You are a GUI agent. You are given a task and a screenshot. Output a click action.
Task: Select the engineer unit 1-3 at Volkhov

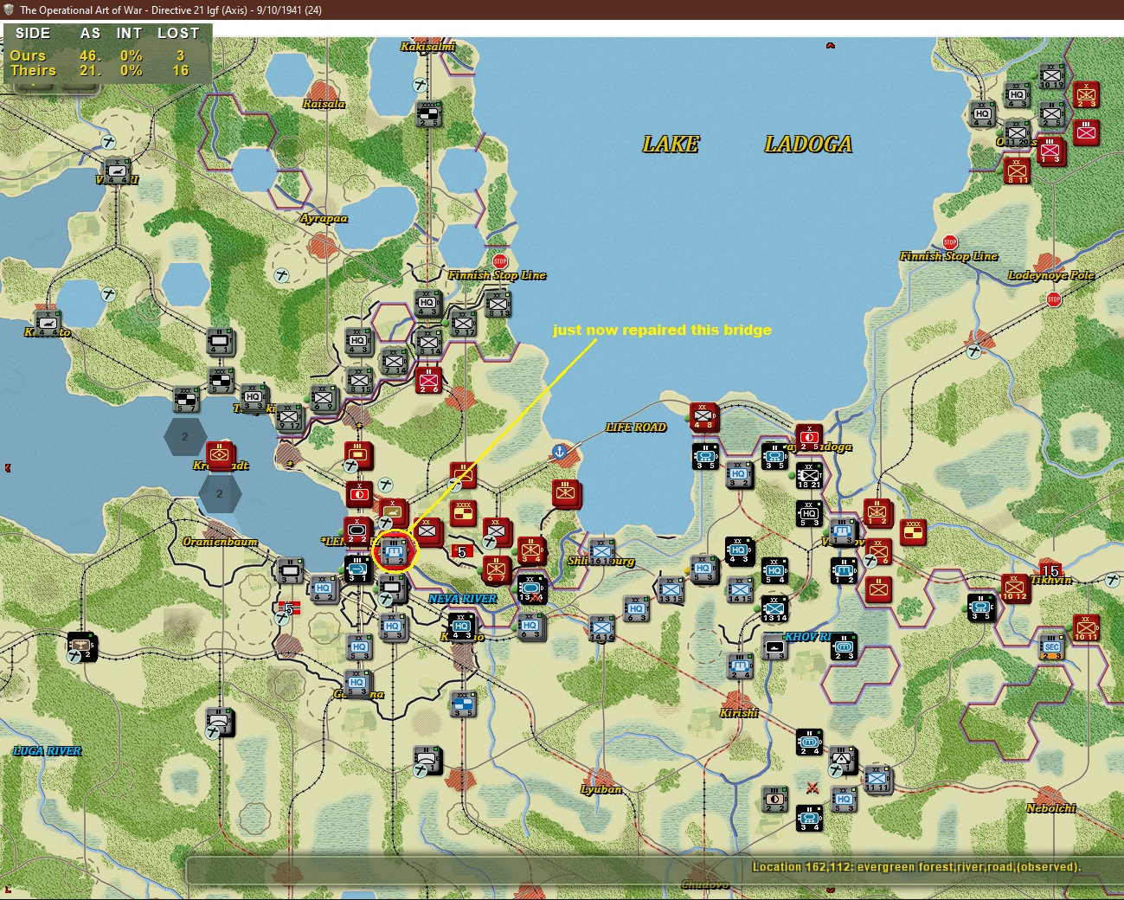click(843, 532)
